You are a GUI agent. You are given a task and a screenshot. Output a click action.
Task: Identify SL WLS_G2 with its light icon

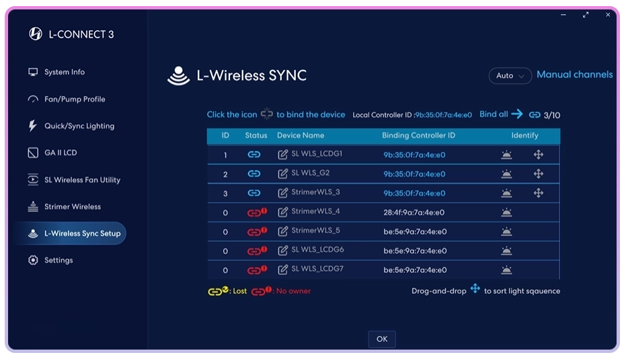click(x=506, y=173)
